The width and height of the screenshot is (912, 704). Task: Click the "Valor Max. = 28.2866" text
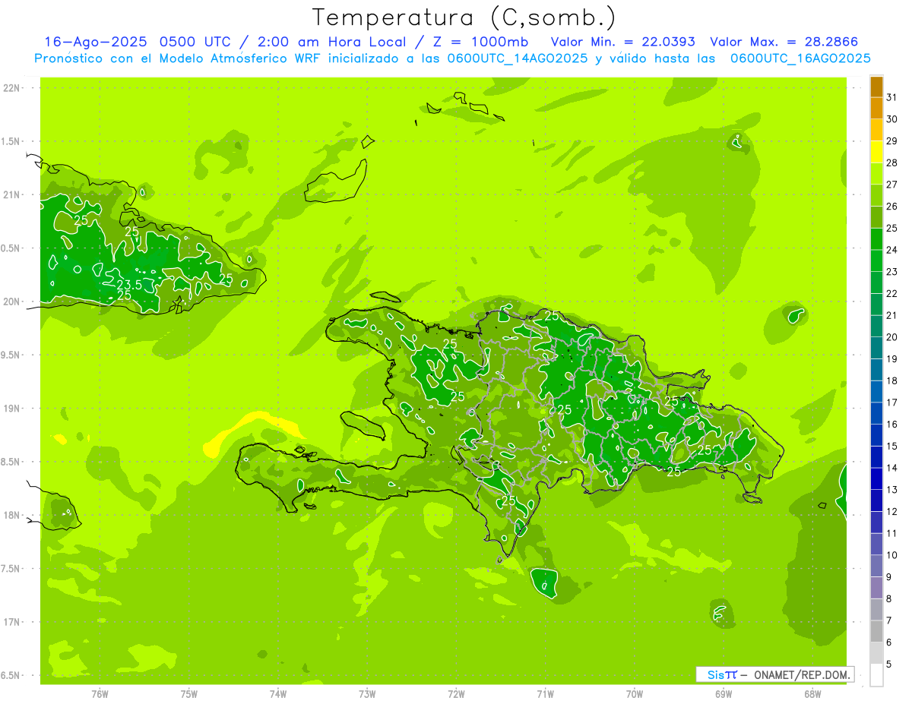(784, 42)
